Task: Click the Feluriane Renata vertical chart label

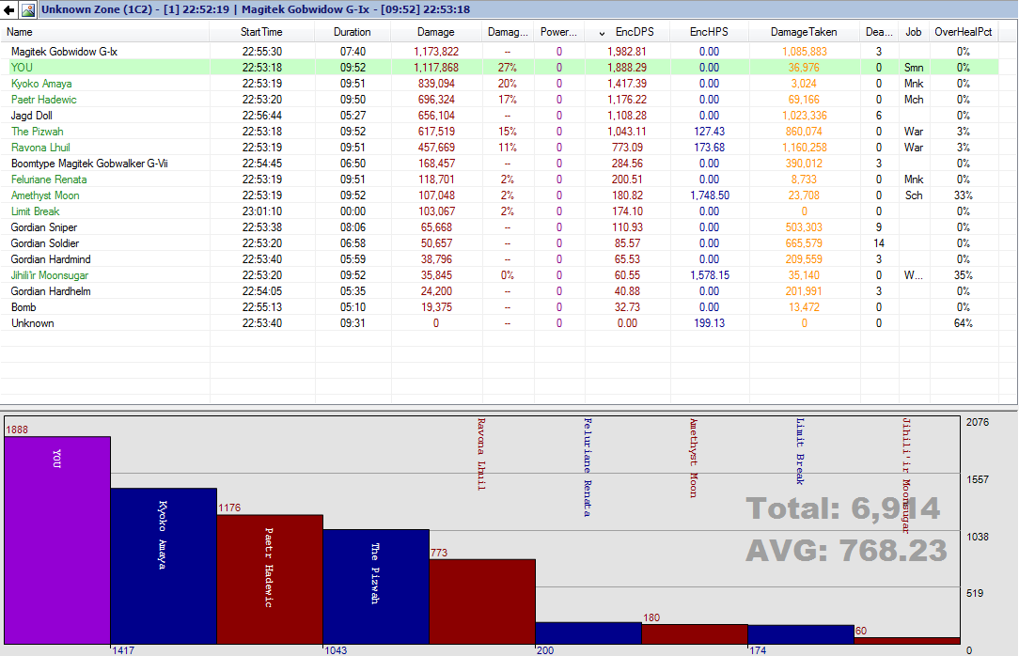Action: [588, 468]
